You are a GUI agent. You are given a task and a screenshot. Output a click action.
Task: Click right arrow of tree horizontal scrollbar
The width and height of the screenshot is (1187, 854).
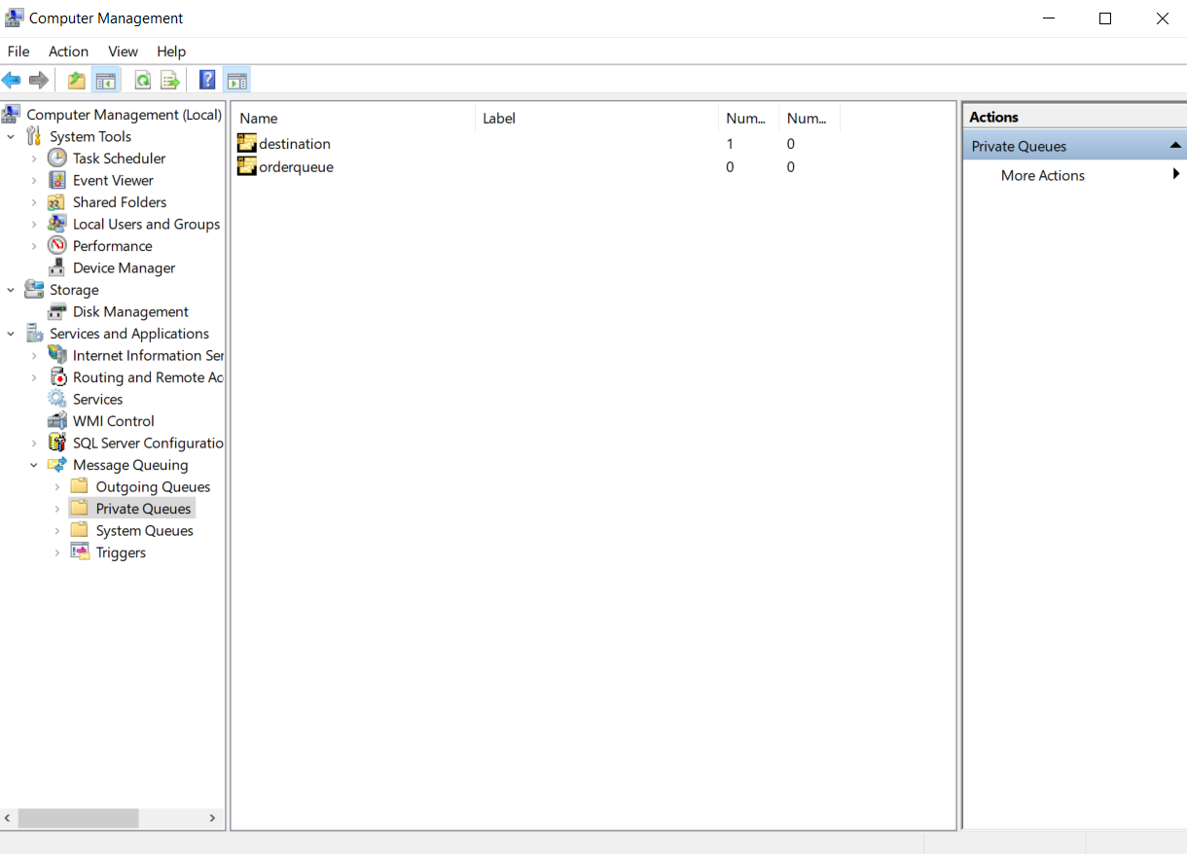[212, 819]
